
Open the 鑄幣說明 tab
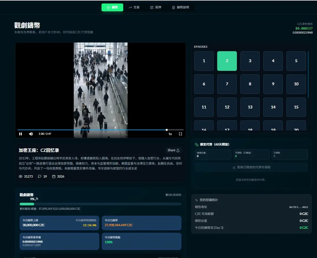180,8
